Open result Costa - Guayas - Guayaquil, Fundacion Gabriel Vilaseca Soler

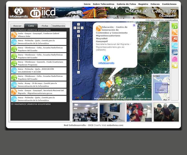pyautogui.click(x=39, y=35)
